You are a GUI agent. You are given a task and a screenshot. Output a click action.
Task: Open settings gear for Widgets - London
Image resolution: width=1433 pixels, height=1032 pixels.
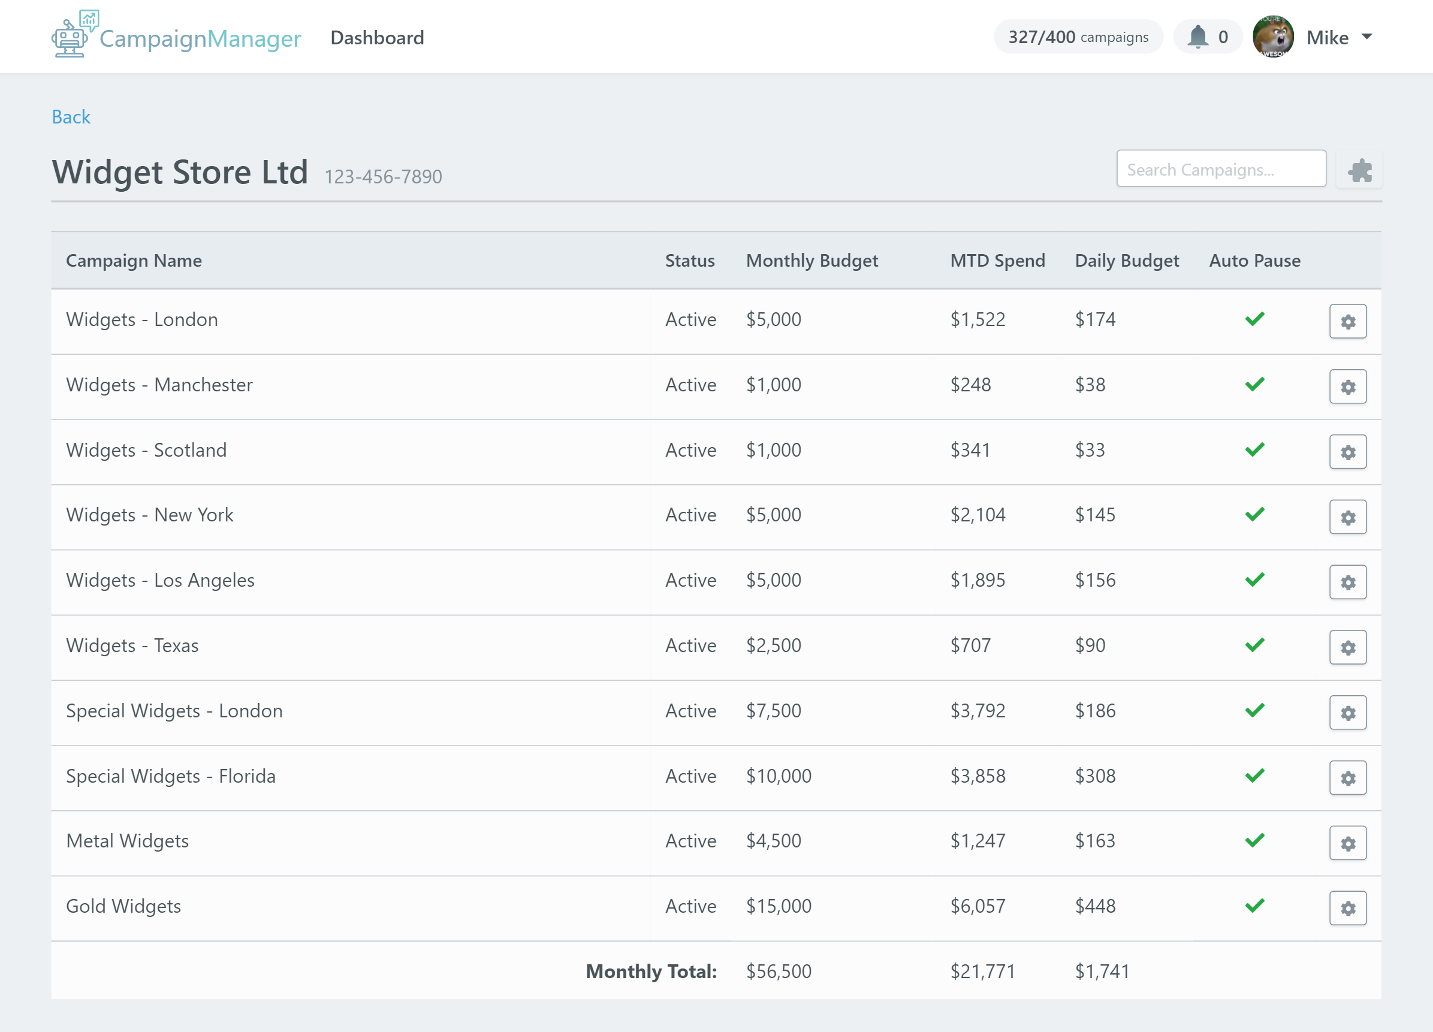1348,321
